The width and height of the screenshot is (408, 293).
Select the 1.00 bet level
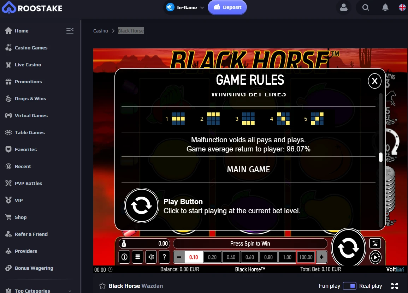[x=287, y=257]
